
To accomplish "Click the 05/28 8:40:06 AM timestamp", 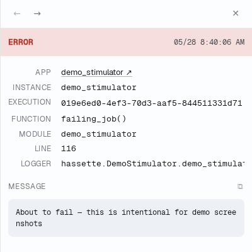I will tap(209, 42).
